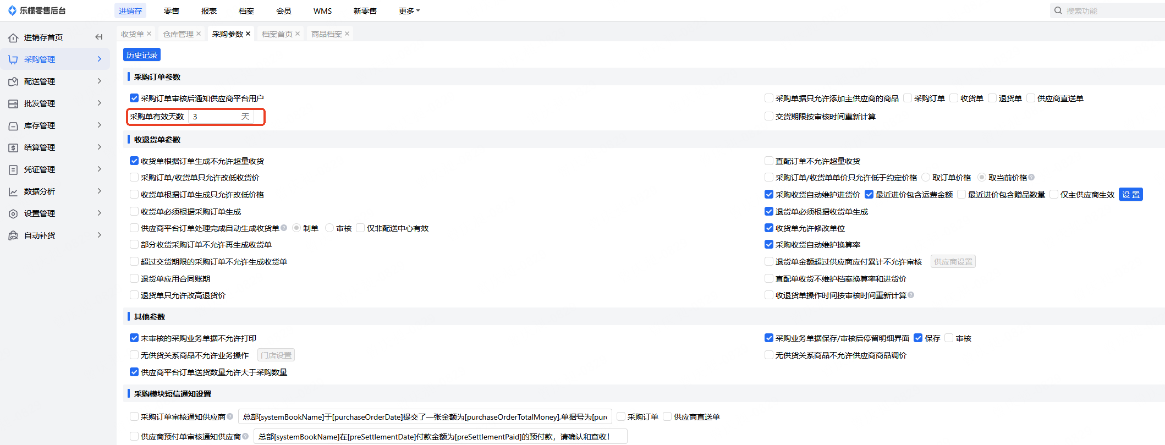The height and width of the screenshot is (445, 1165).
Task: Check 仅非配送中心有效 checkbox
Action: pos(360,228)
